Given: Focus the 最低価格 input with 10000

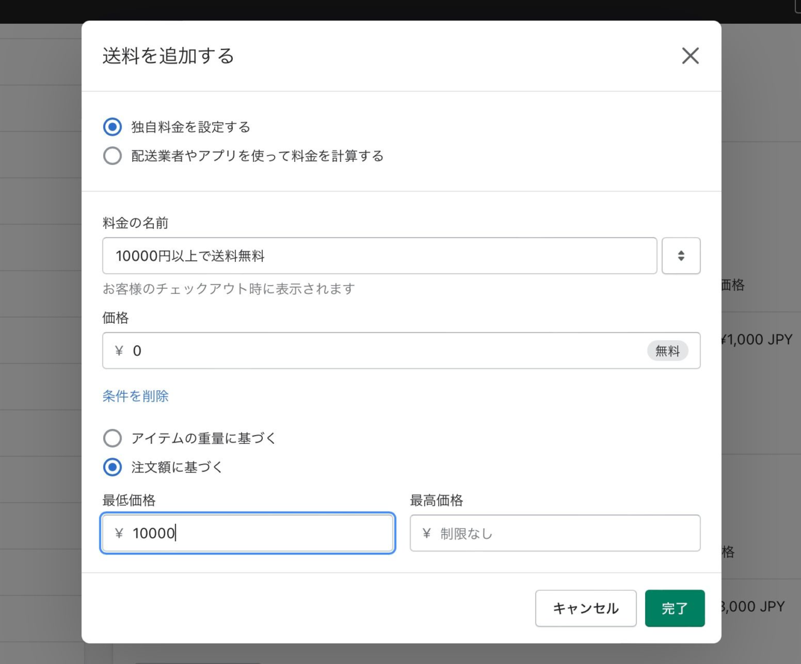Looking at the screenshot, I should tap(248, 533).
